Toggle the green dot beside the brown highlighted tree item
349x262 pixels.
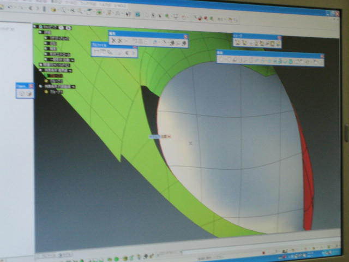click(x=46, y=76)
